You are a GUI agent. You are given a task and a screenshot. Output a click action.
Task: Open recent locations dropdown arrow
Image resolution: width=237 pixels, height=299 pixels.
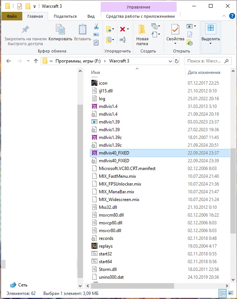pyautogui.click(x=28, y=61)
